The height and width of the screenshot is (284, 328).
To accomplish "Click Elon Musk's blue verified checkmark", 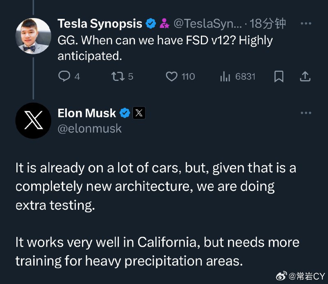I will pyautogui.click(x=125, y=113).
